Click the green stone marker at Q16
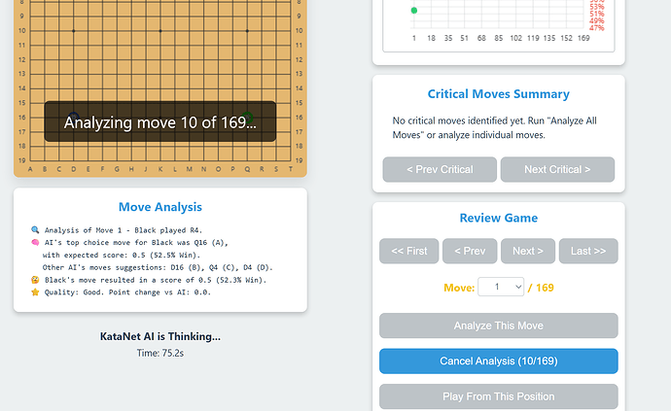 coord(247,118)
